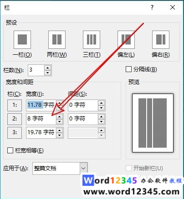Image resolution: width=184 pixels, height=199 pixels.
Task: Choose the 三栏(T) three-column preset icon
Action: pyautogui.click(x=92, y=40)
